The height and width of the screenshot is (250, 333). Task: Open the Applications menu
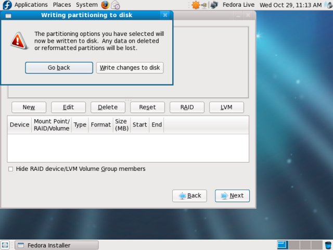[x=31, y=5]
